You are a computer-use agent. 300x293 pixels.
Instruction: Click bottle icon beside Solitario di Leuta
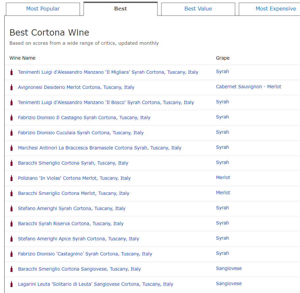pos(12,284)
